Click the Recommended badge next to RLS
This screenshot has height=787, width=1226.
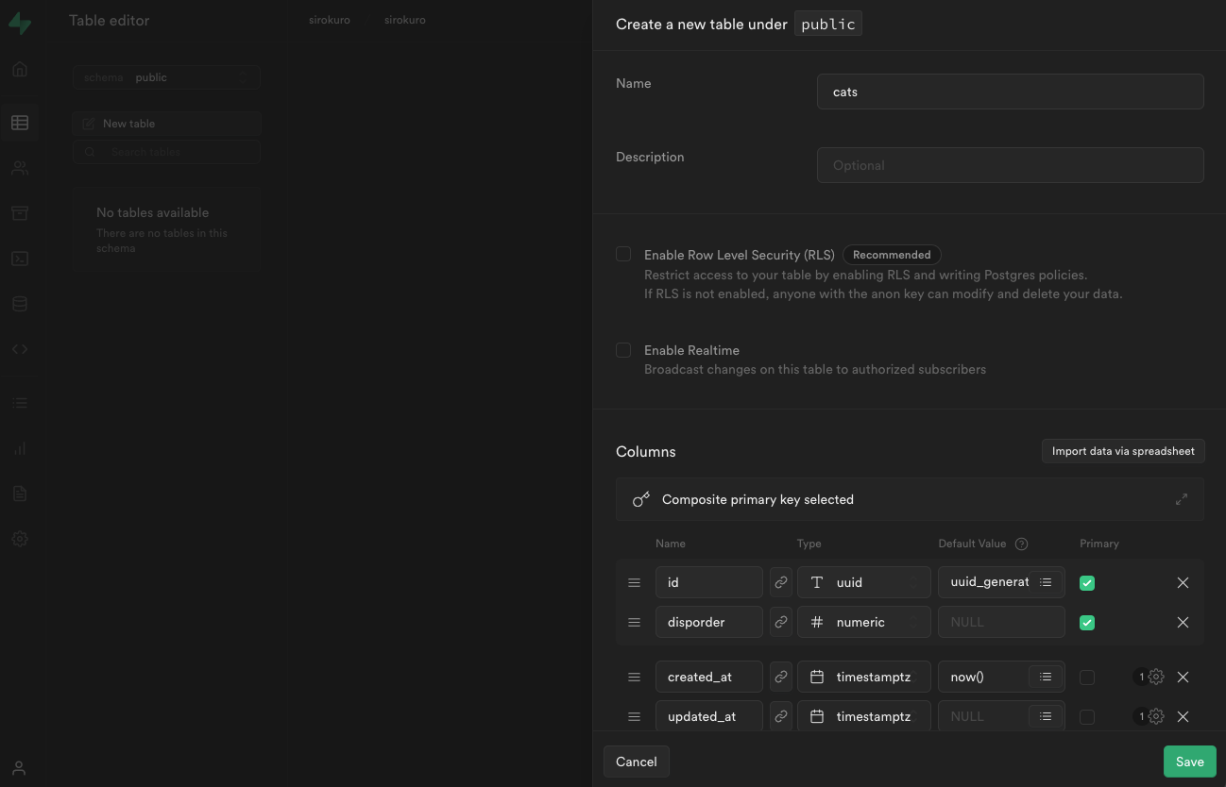[x=892, y=255]
